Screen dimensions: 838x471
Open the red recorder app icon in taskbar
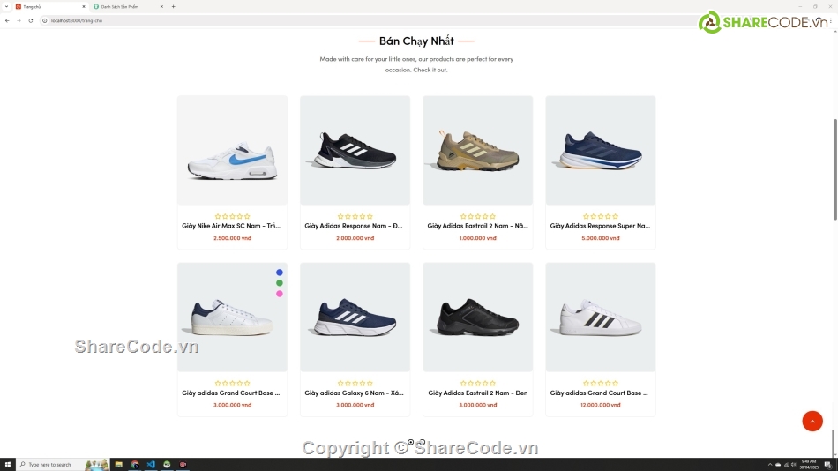tap(183, 465)
